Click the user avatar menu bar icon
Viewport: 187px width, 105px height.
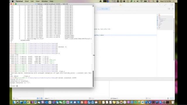coord(157,1)
